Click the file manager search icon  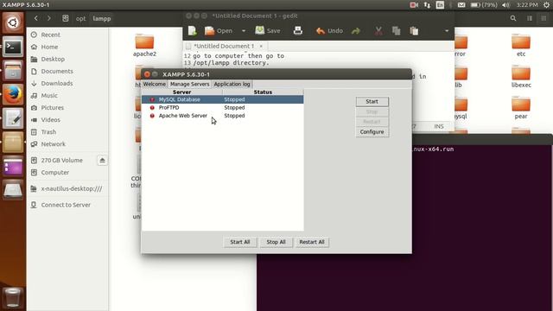coord(513,18)
